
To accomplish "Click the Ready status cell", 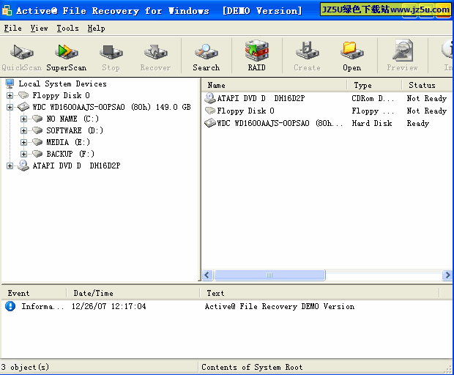I will coord(418,123).
